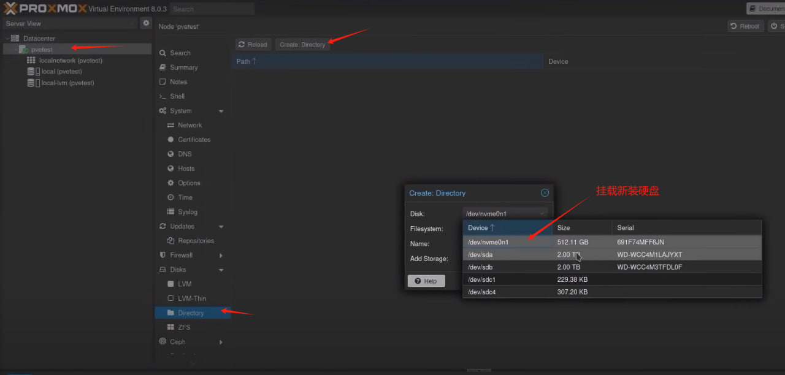Sort by the Path column header
Screen dimensions: 785x375
click(247, 61)
